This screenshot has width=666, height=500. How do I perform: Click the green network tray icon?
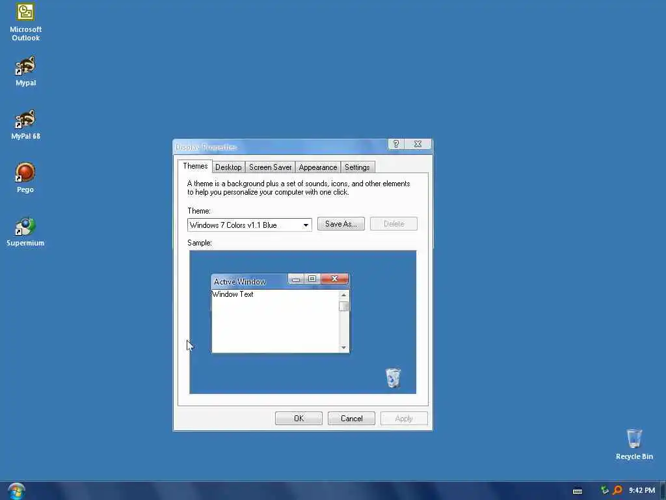pyautogui.click(x=604, y=490)
